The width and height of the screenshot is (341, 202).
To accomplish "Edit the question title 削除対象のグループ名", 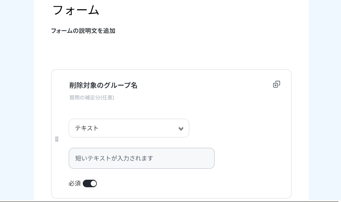I will (103, 85).
